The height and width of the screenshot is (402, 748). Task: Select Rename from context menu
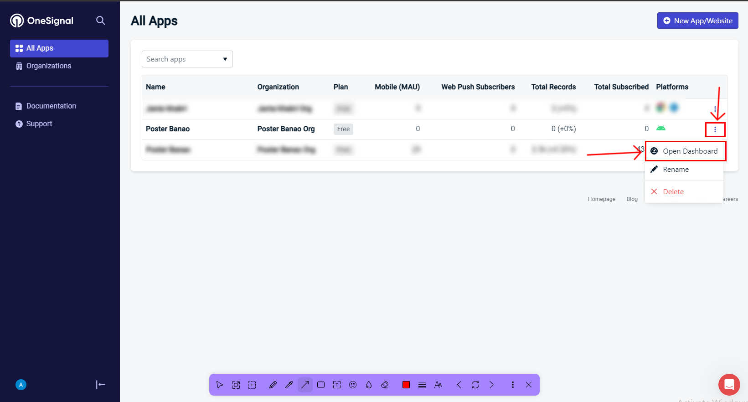[685, 170]
